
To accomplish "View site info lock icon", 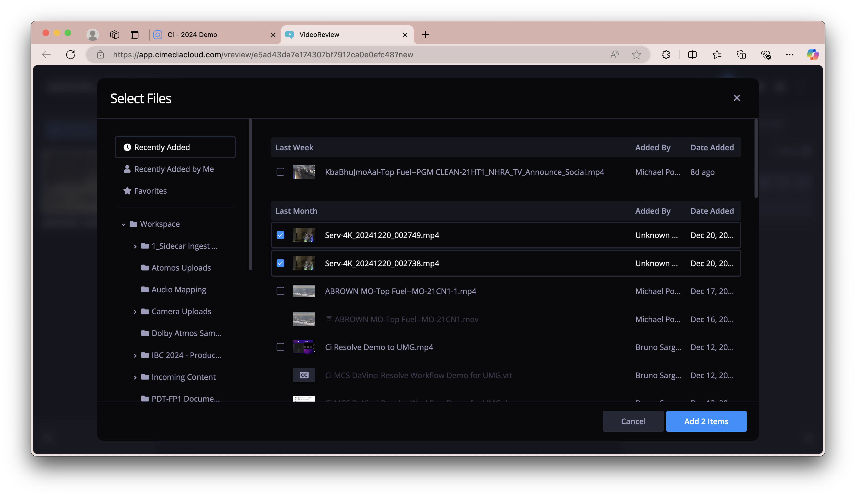I will tap(100, 55).
